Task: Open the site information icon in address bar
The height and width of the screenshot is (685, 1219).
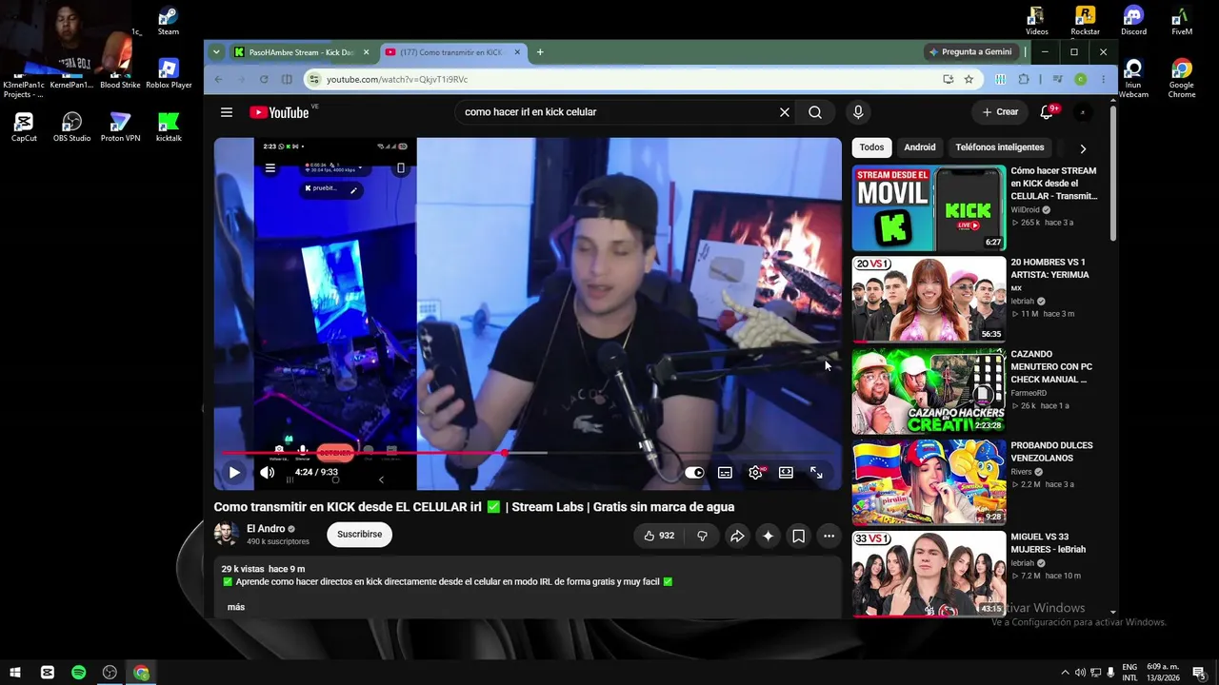Action: click(315, 80)
